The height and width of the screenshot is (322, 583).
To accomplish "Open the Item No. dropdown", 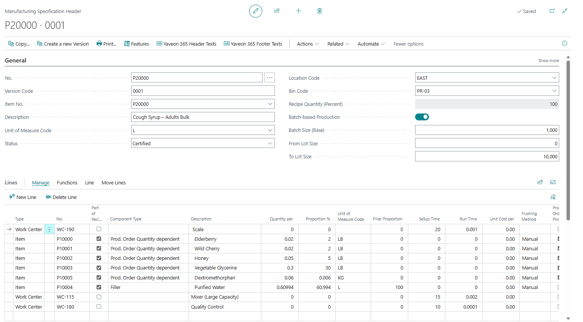I will [x=270, y=104].
